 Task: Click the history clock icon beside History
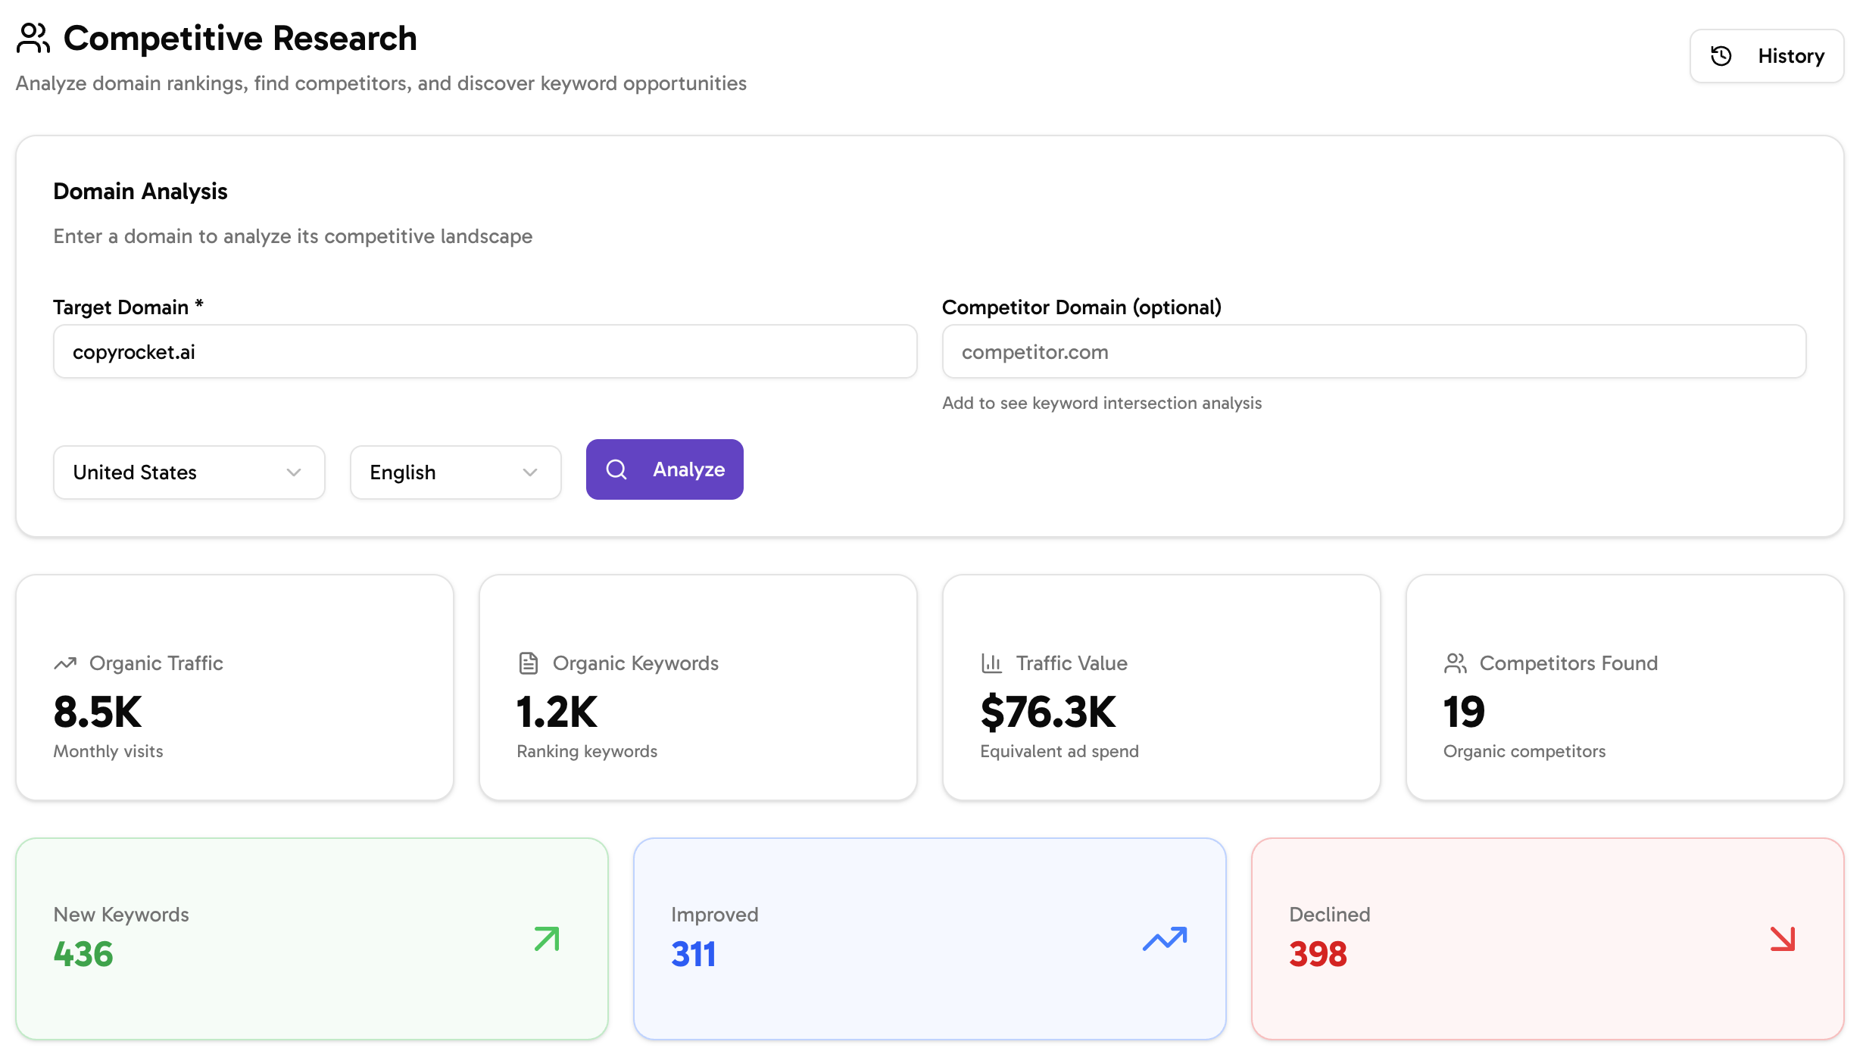point(1721,55)
